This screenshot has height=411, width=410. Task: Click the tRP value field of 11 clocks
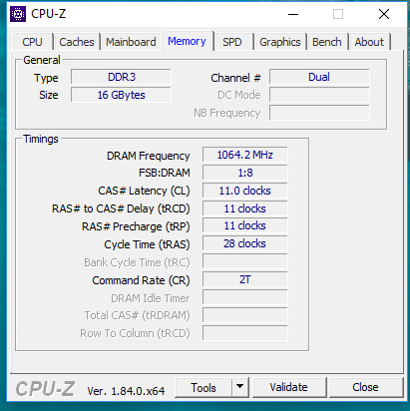click(245, 225)
